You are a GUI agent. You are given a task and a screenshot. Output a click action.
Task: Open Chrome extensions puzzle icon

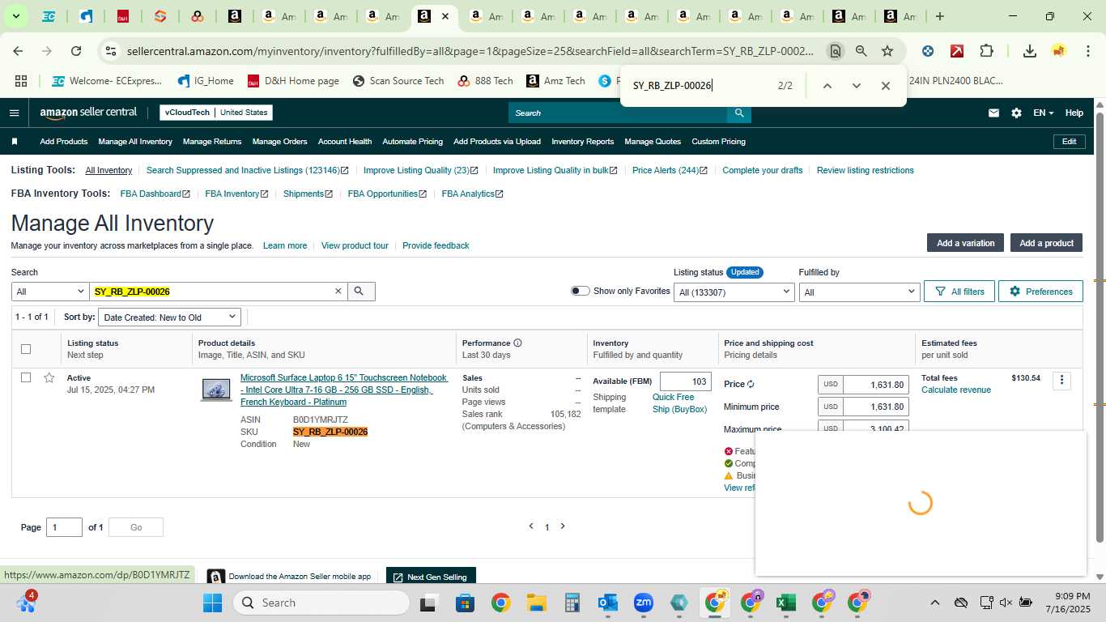[986, 51]
